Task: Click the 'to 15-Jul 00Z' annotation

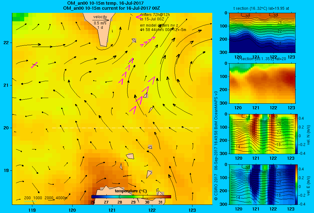Action: coord(152,19)
